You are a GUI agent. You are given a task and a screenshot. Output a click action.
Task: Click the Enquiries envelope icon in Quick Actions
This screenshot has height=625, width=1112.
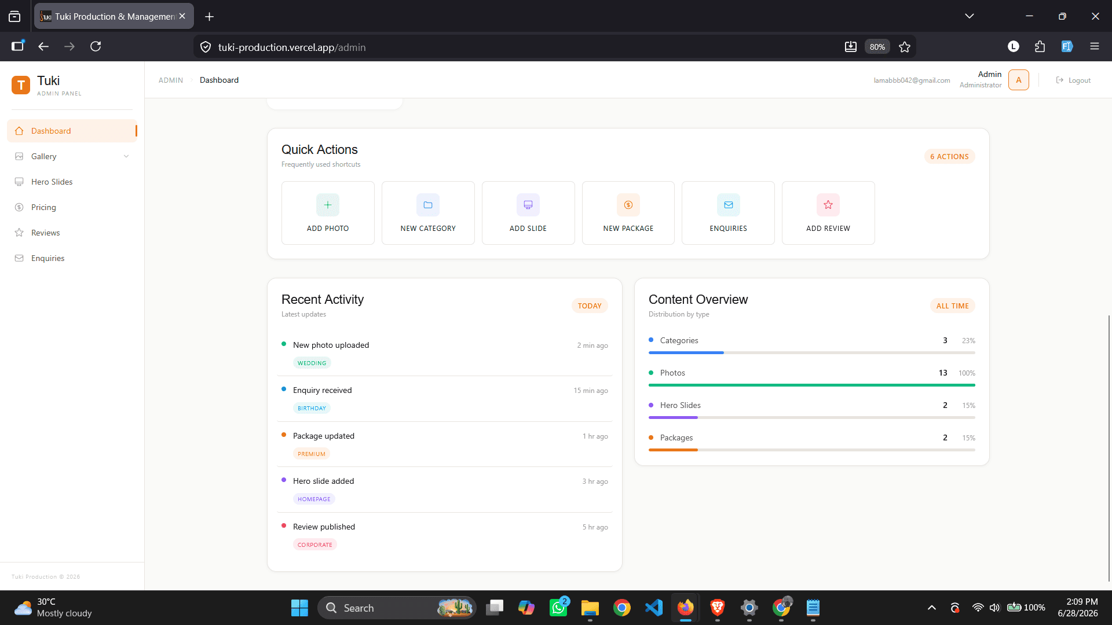[729, 205]
